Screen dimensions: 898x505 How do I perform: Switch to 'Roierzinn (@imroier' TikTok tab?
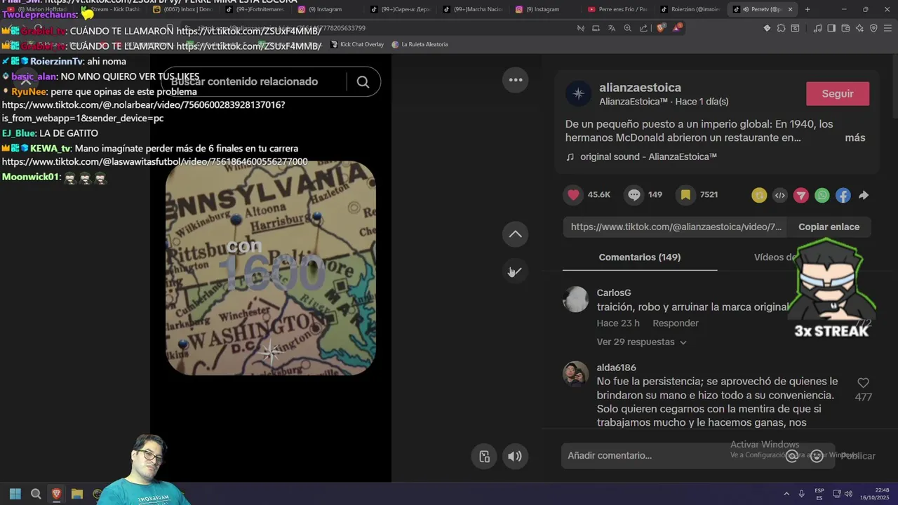(691, 9)
